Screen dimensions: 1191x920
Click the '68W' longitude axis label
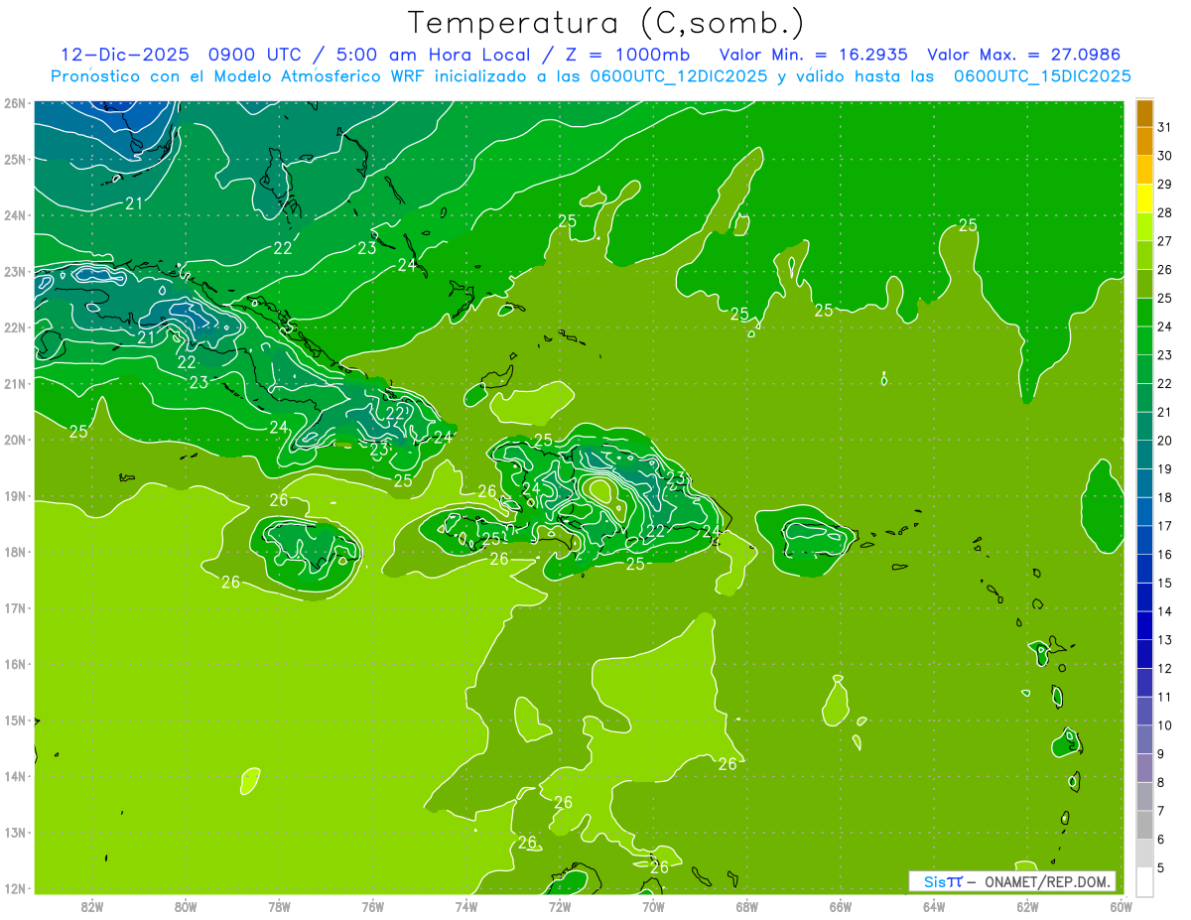[x=746, y=906]
